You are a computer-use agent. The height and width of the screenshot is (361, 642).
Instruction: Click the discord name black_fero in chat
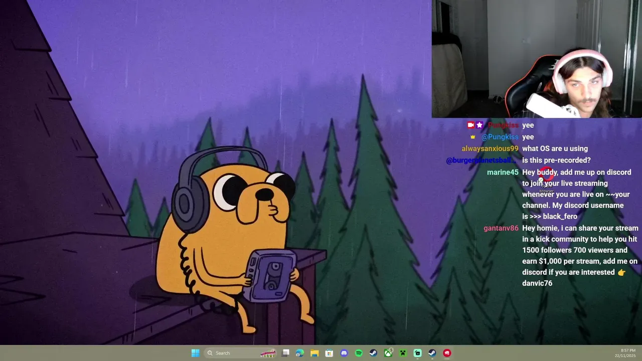click(x=560, y=217)
